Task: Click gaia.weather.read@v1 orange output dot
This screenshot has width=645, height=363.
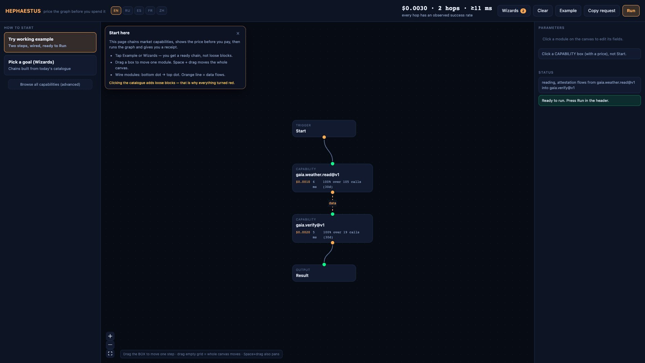Action: (333, 192)
